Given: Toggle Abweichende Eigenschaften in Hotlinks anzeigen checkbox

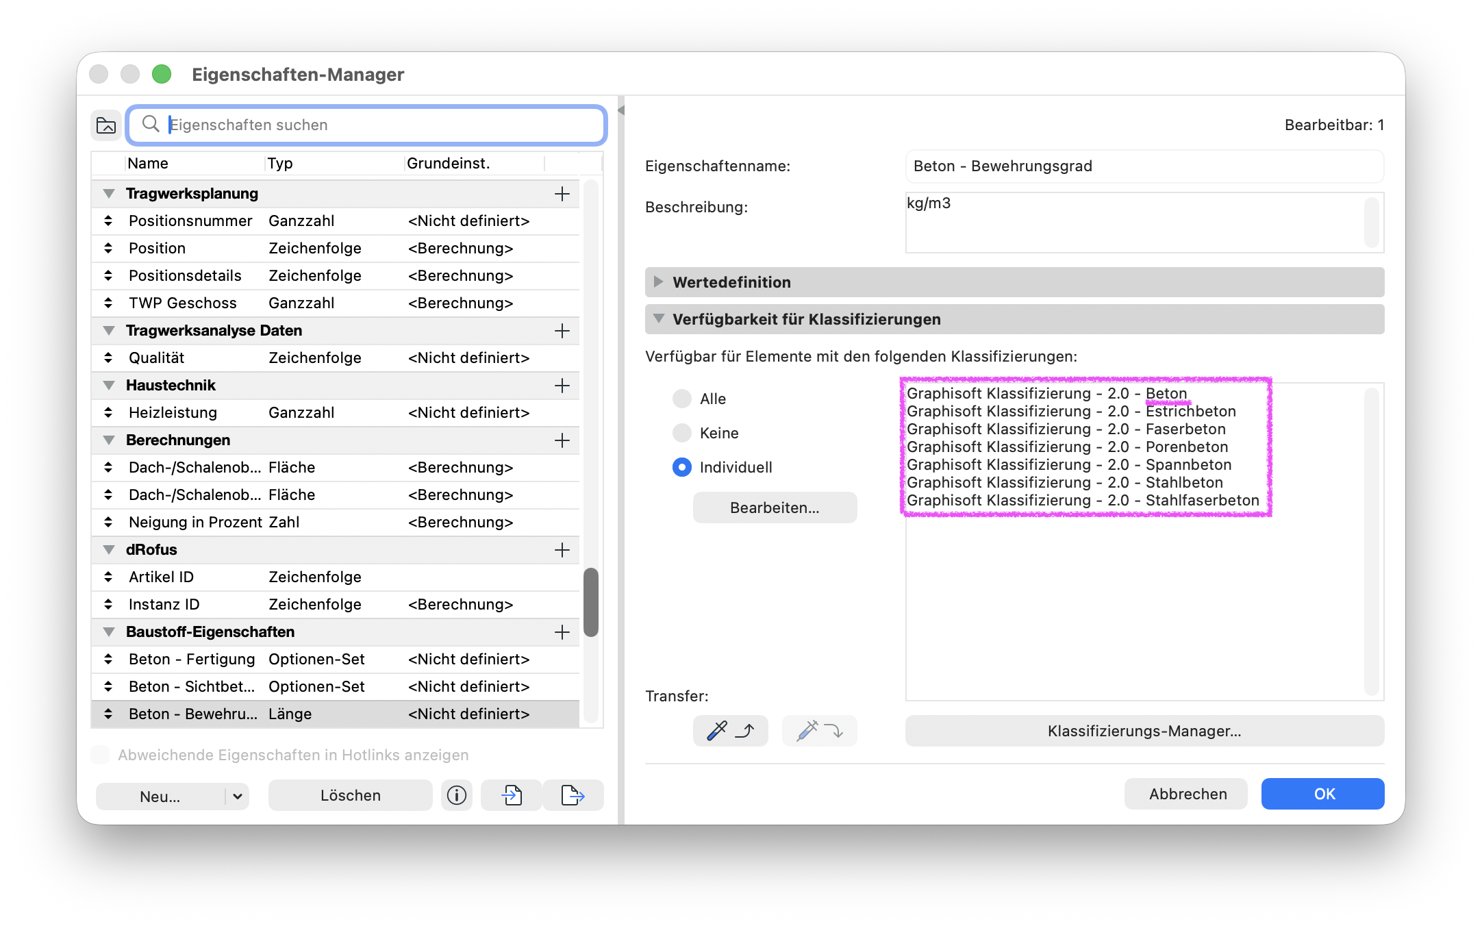Looking at the screenshot, I should pos(100,755).
